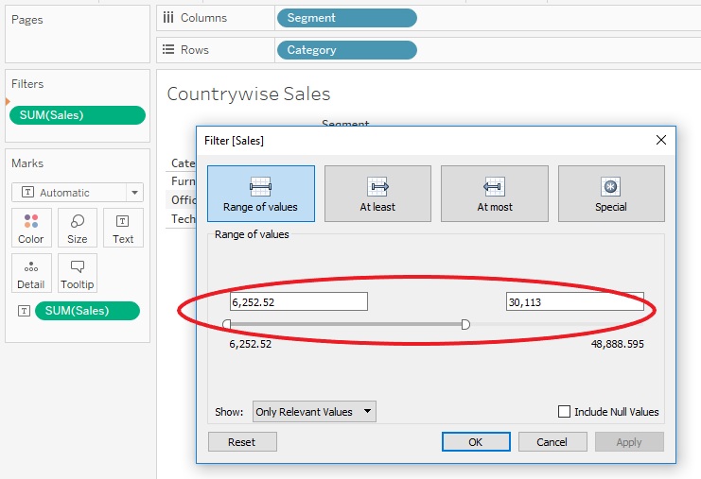Image resolution: width=701 pixels, height=479 pixels.
Task: Click the Category pill on Rows
Action: pos(345,50)
